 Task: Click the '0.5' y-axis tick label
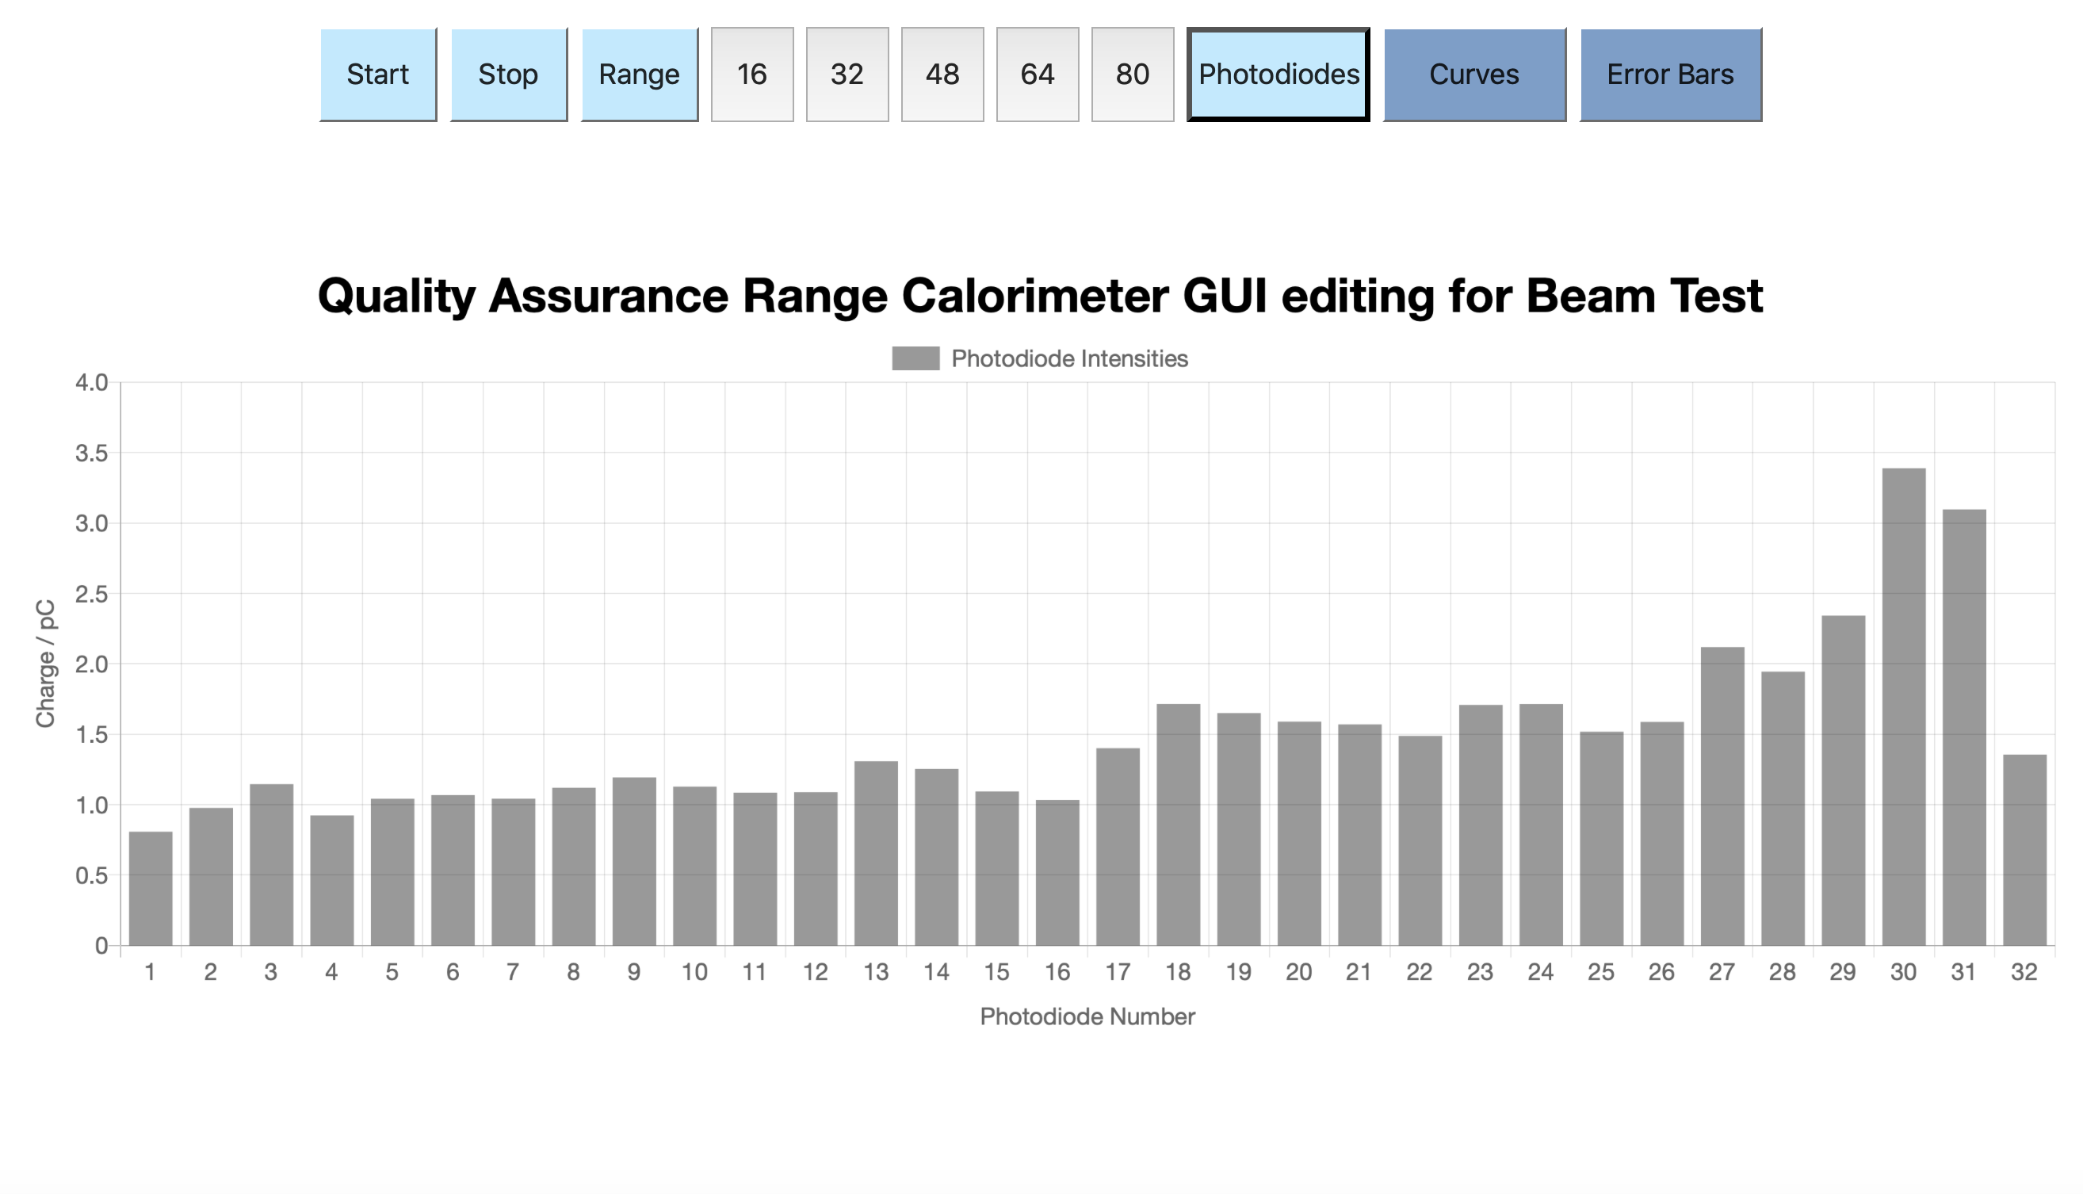point(92,876)
